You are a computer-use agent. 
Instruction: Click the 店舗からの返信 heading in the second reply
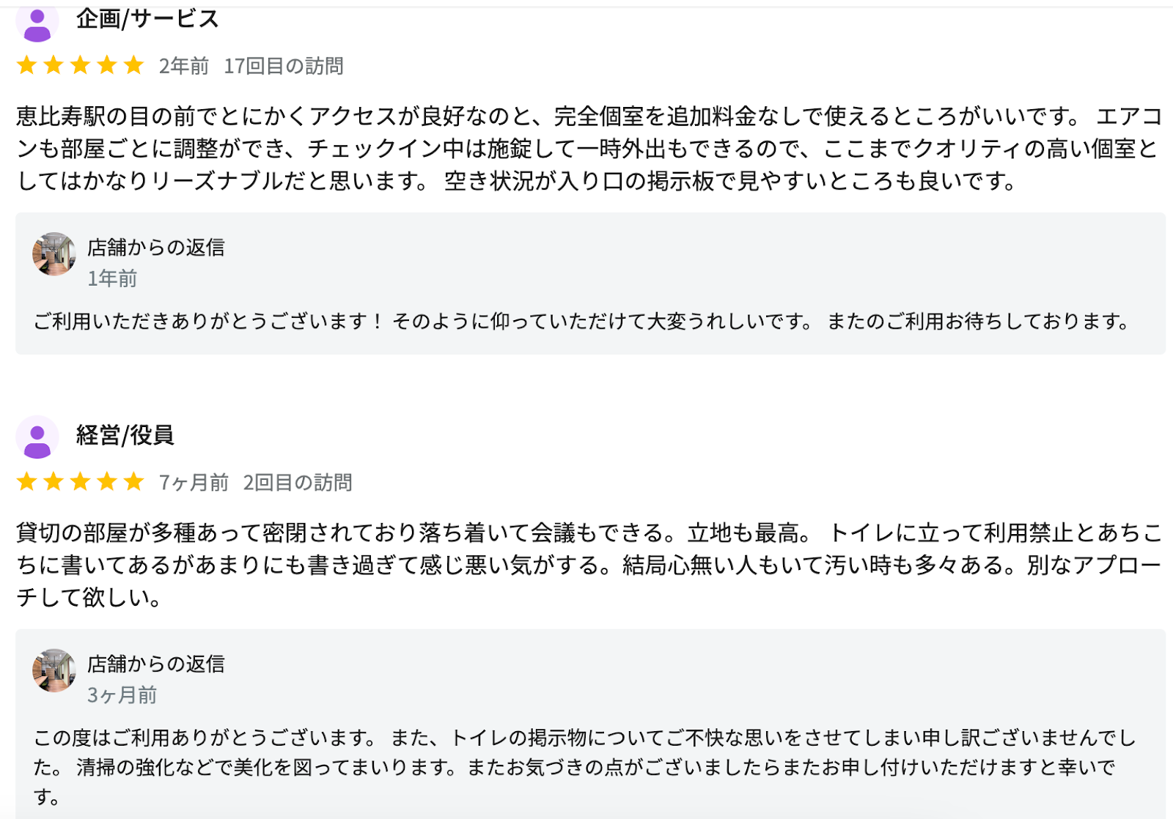pos(156,664)
